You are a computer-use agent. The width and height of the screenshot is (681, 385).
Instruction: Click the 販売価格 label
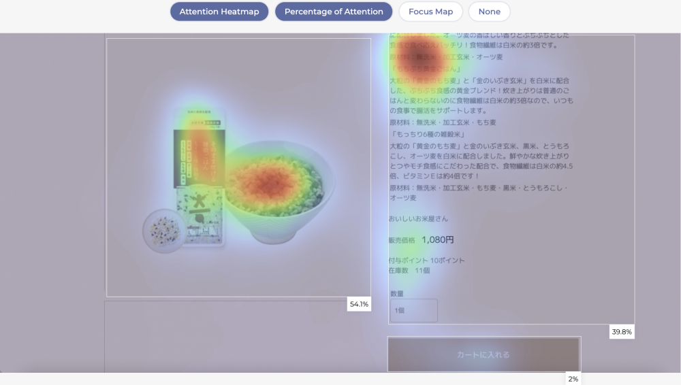pyautogui.click(x=402, y=240)
